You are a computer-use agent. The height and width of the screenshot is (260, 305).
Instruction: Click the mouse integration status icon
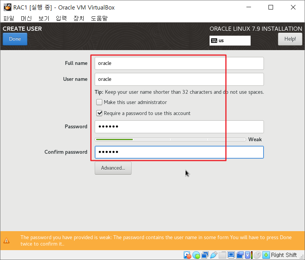coord(257,255)
